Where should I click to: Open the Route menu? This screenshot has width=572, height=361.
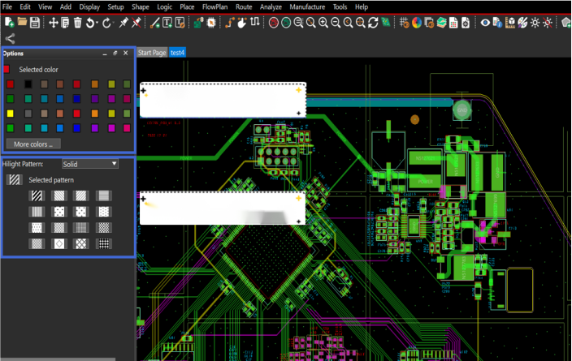243,6
